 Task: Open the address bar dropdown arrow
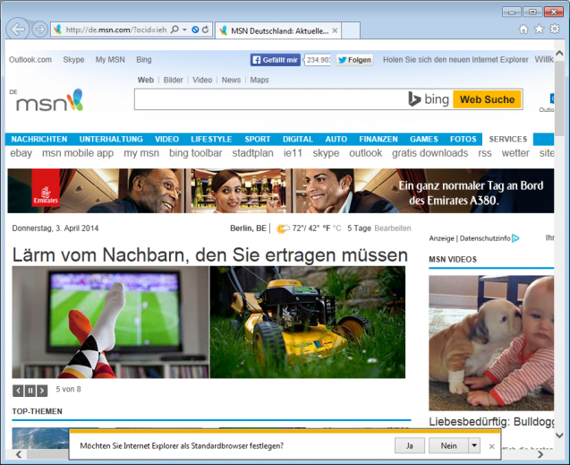(x=184, y=30)
